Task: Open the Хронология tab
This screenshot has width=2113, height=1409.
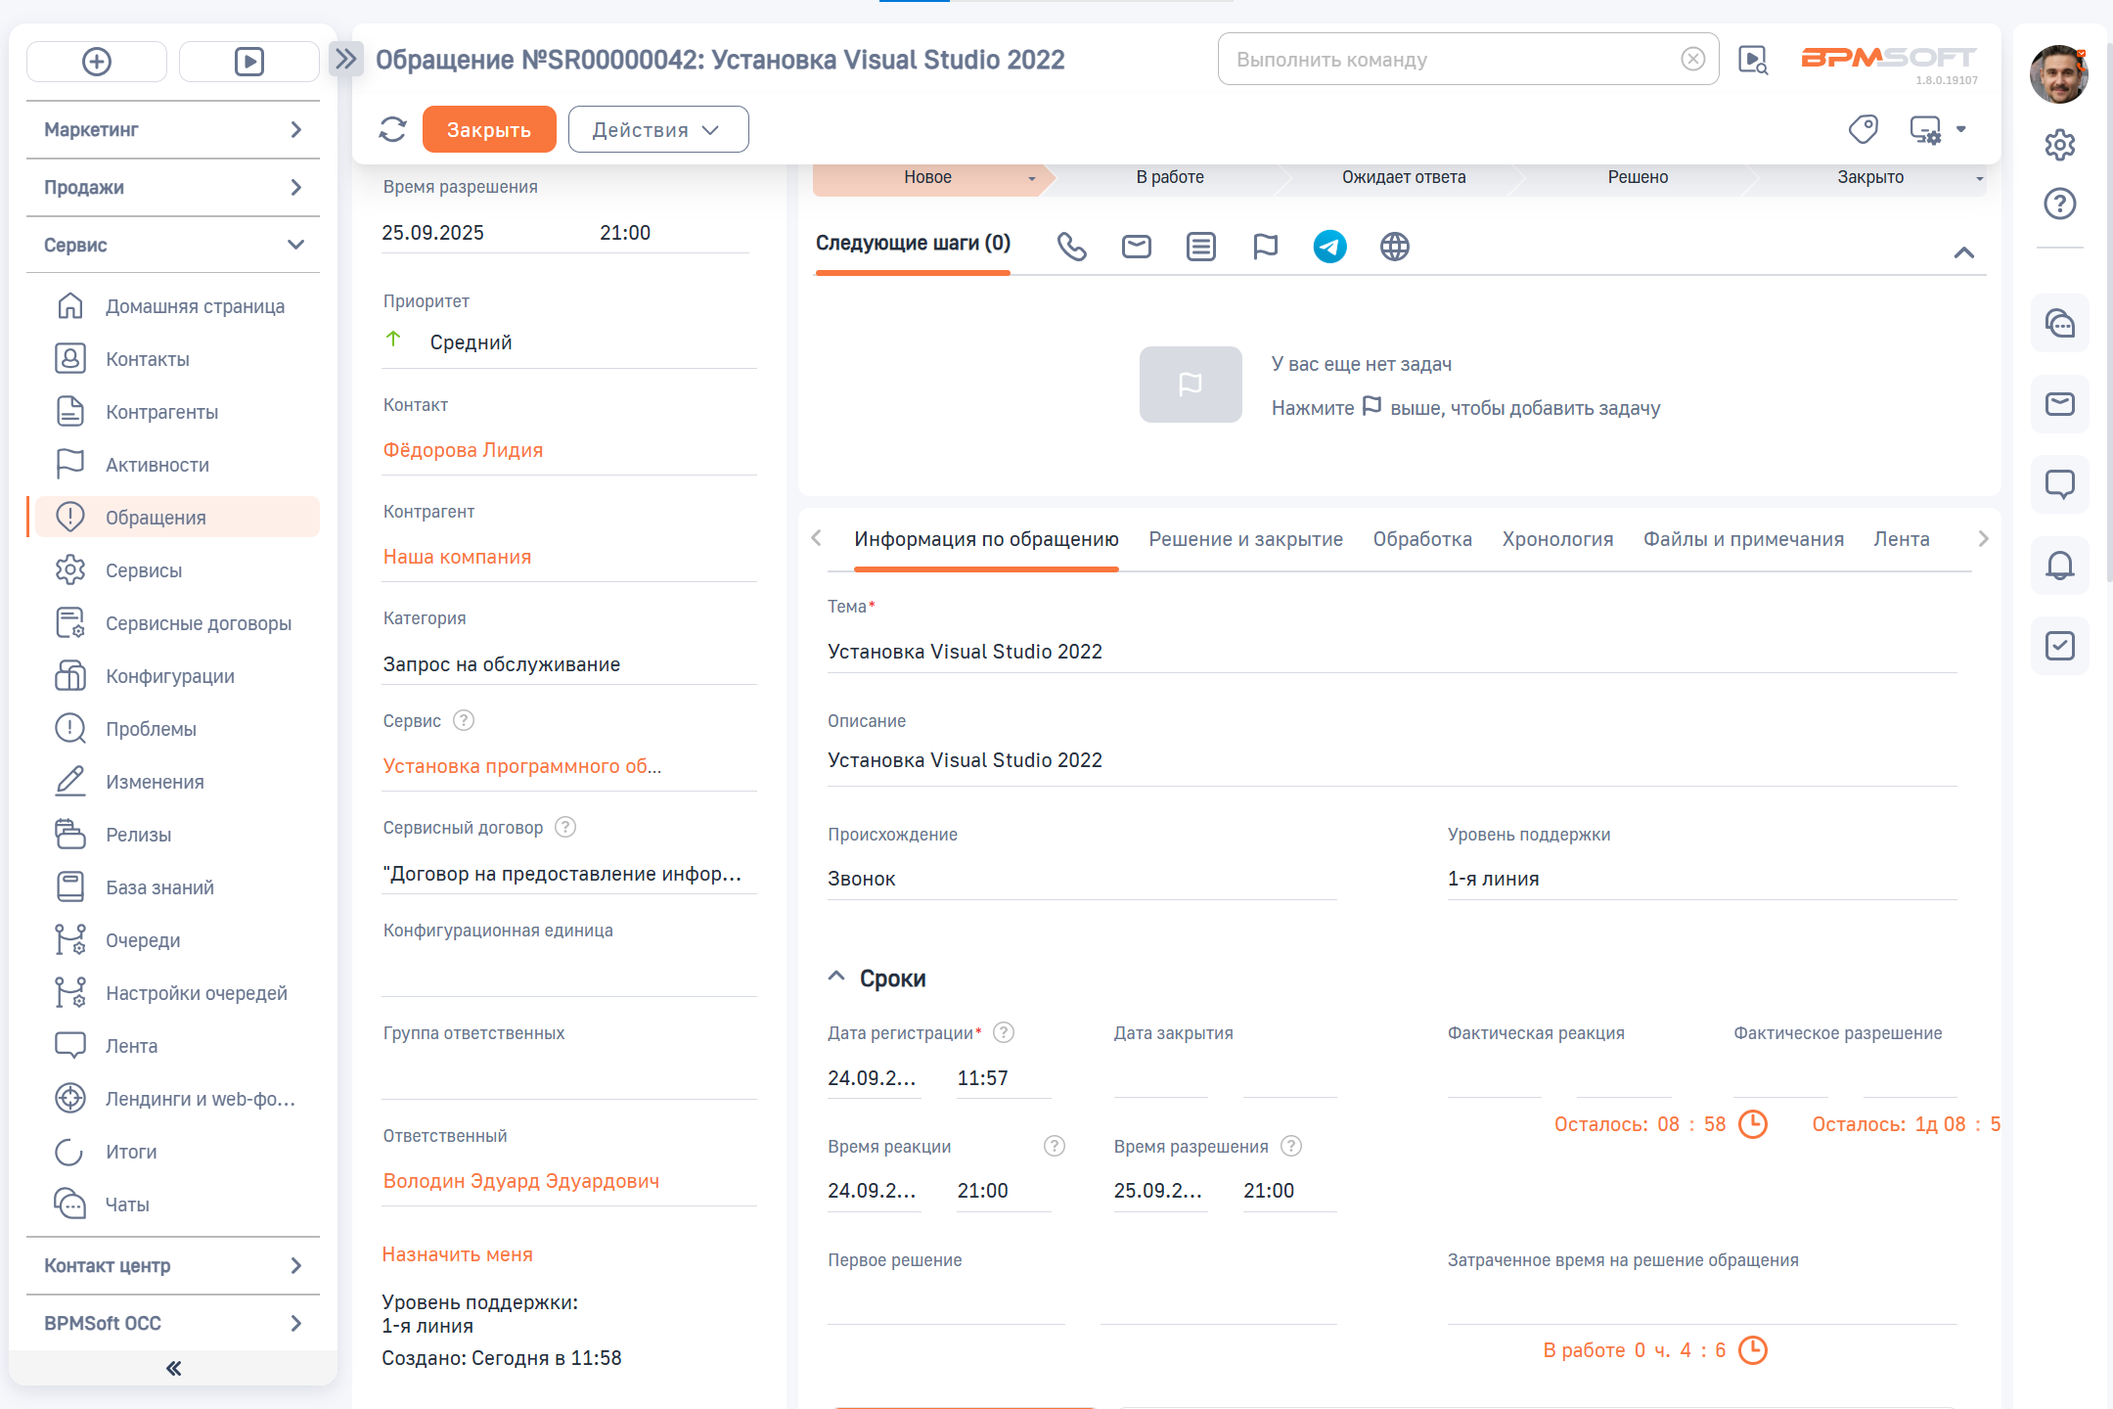Action: pos(1557,539)
